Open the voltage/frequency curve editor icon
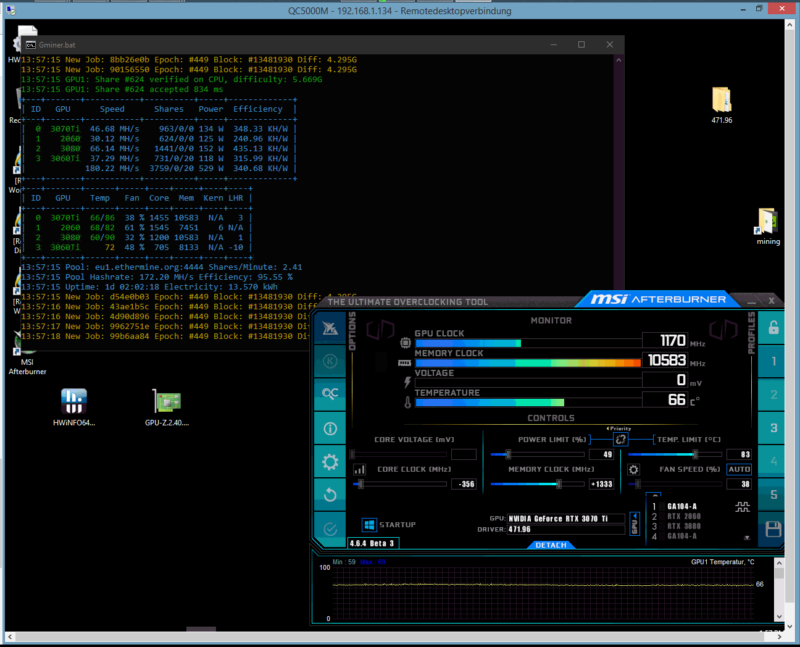 (359, 470)
